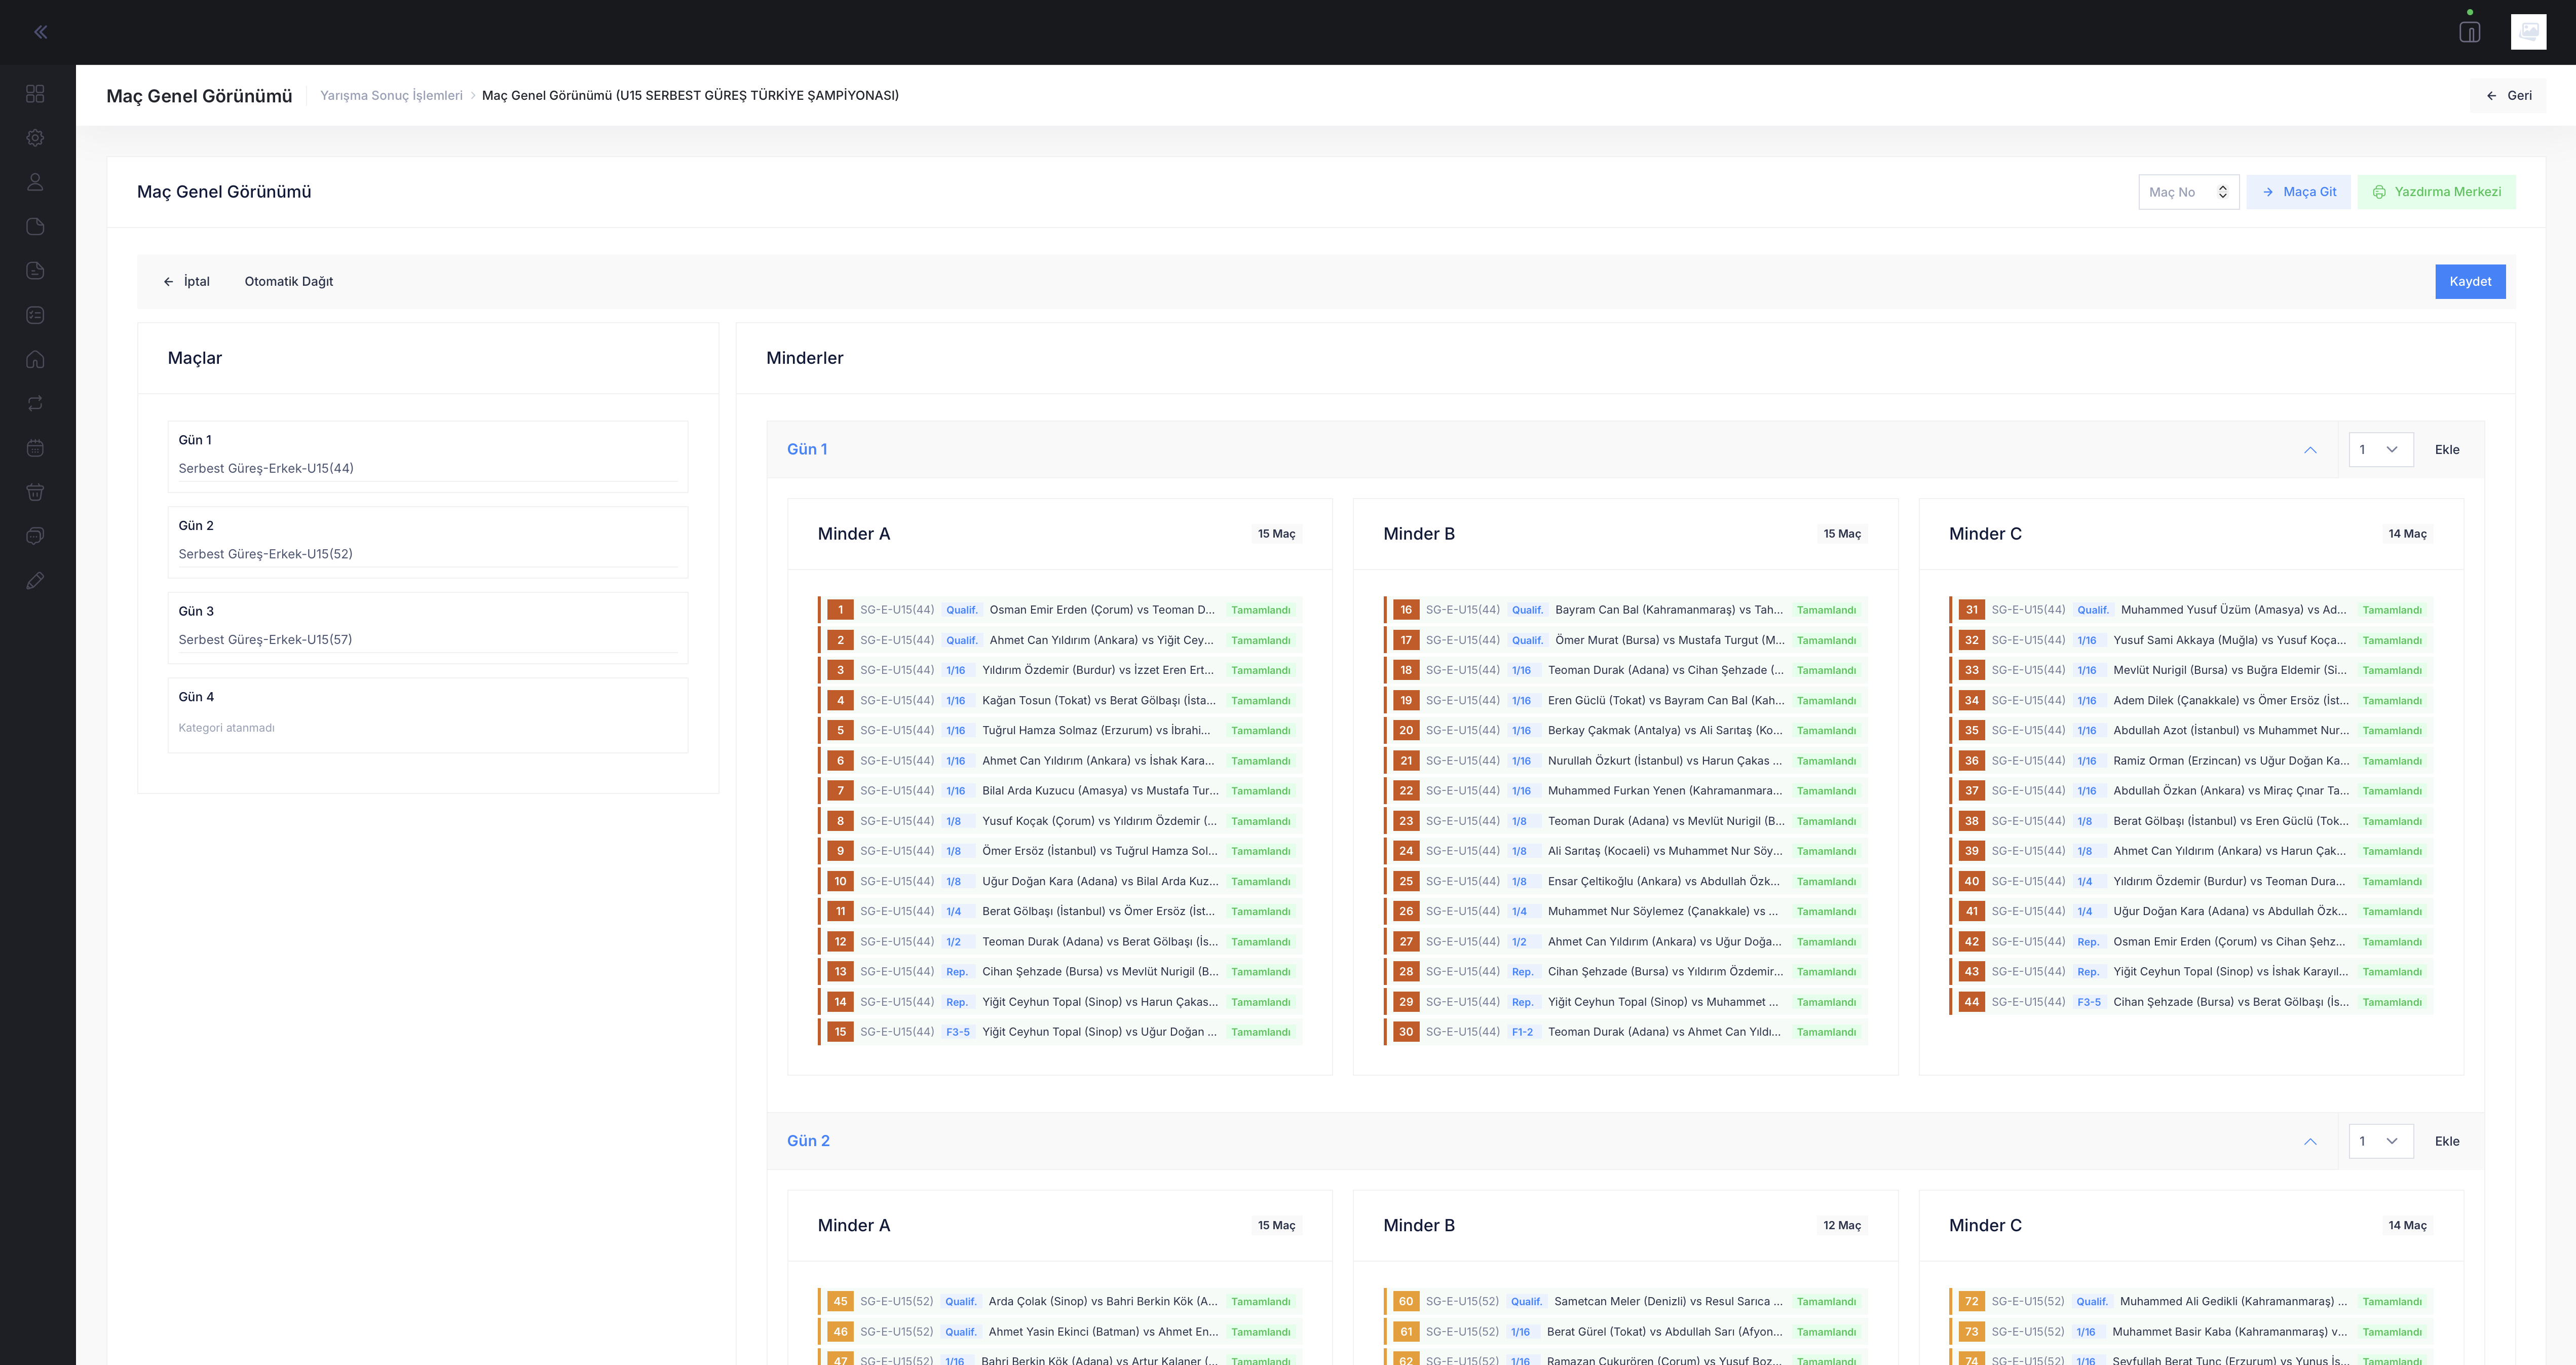Click Ekle in the Gün 2 header
Viewport: 2576px width, 1365px height.
2447,1141
